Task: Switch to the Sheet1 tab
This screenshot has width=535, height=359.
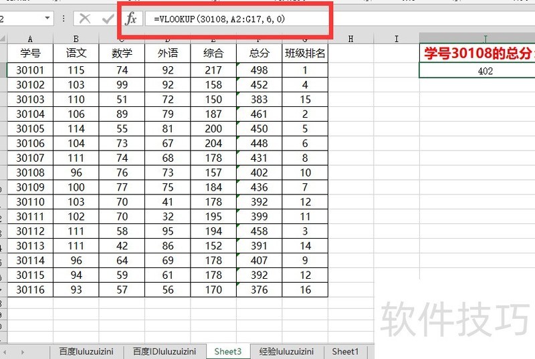Action: pos(345,352)
